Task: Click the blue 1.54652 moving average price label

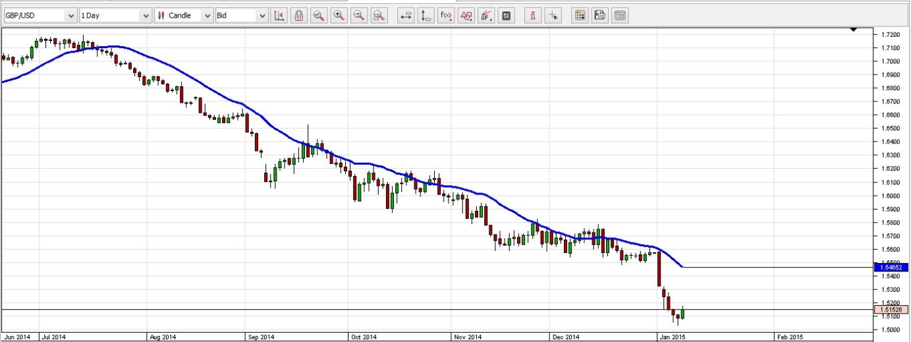Action: point(892,267)
